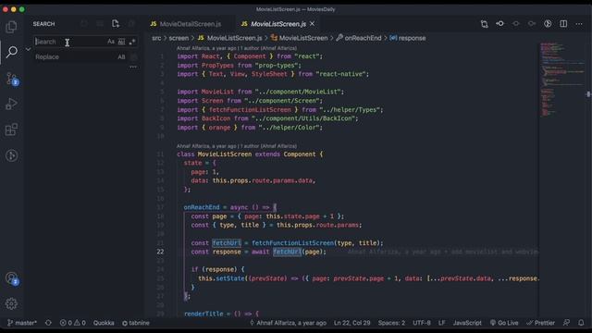This screenshot has width=592, height=333.
Task: Open the Extensions view
Action: click(11, 129)
